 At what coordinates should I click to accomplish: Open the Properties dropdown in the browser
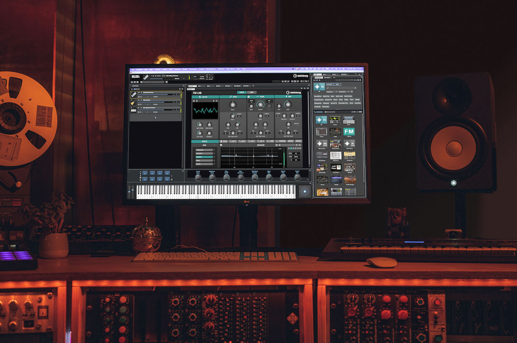(344, 91)
